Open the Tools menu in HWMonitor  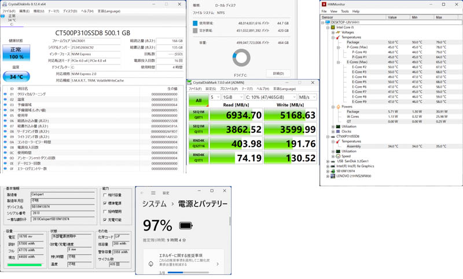point(344,11)
